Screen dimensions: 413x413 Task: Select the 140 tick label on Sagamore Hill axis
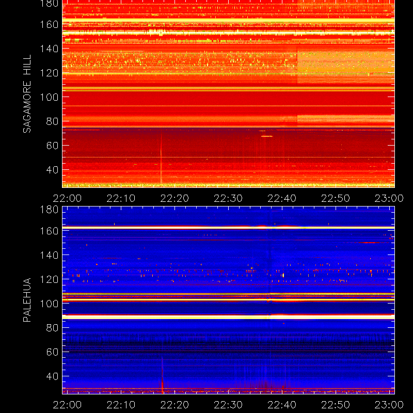[49, 49]
